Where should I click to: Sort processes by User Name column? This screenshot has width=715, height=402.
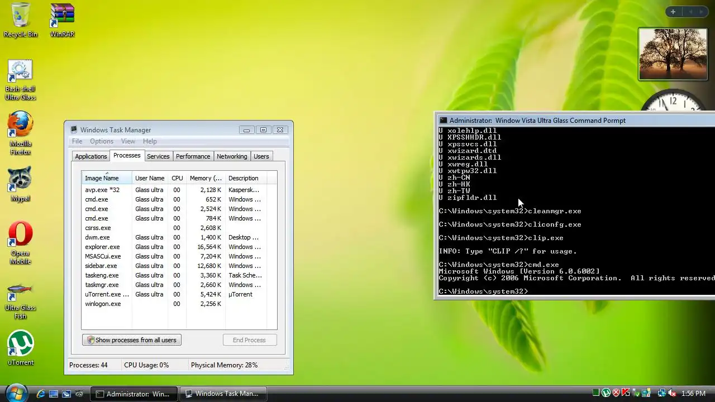(150, 178)
